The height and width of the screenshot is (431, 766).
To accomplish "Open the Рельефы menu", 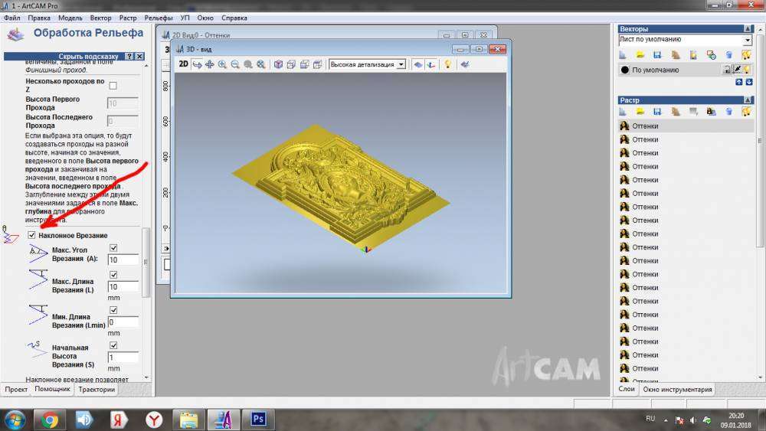I will (x=159, y=17).
